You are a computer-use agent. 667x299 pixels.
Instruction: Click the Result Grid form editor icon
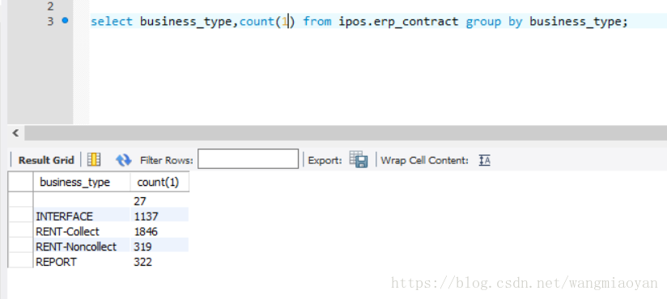point(94,160)
